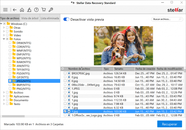Open the help question mark icon
The image size is (186, 130).
click(36, 10)
